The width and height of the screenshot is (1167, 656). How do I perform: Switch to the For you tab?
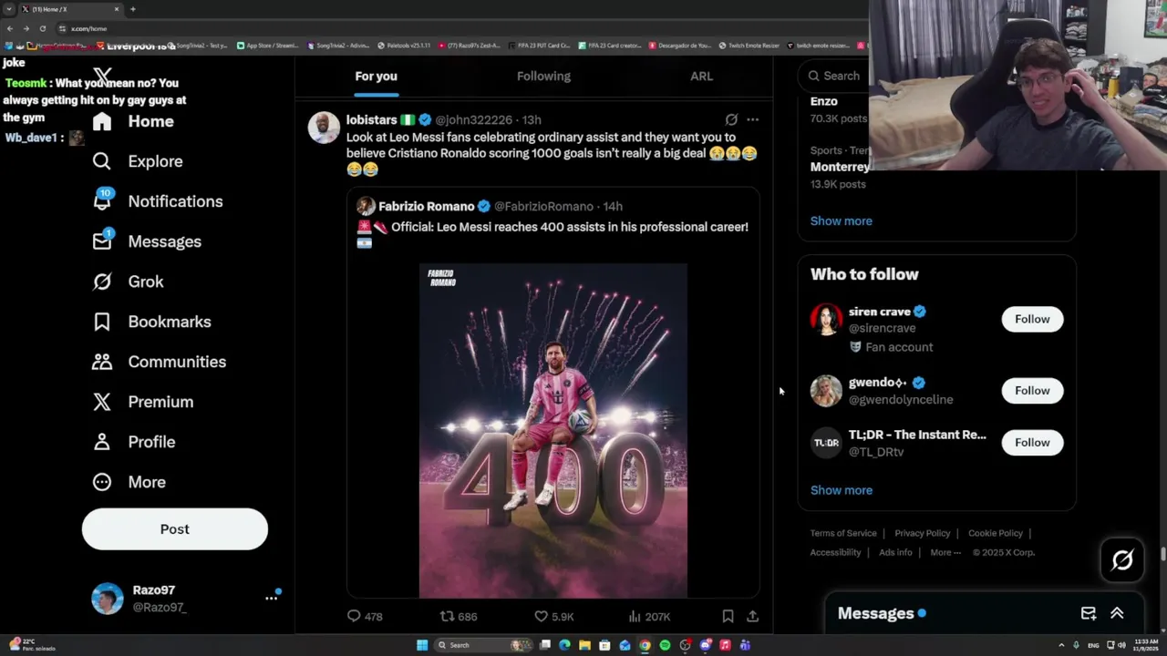(x=376, y=77)
